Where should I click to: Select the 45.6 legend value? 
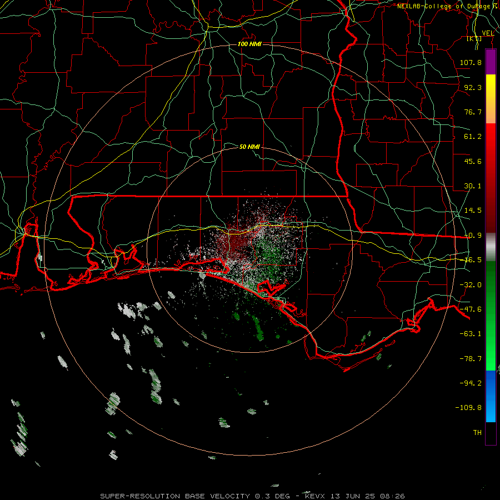(473, 161)
